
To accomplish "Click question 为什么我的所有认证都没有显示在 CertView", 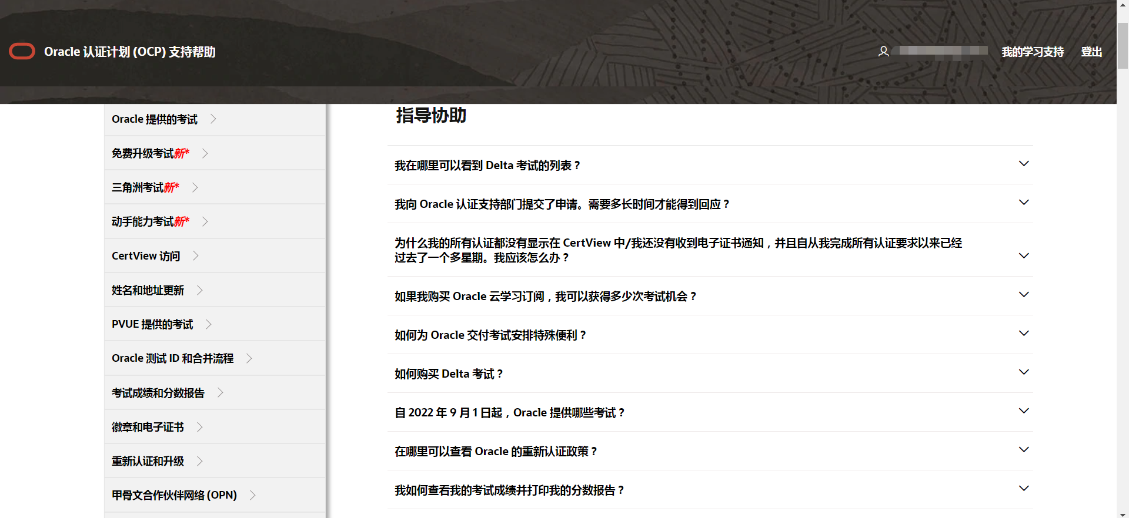I will tap(678, 250).
